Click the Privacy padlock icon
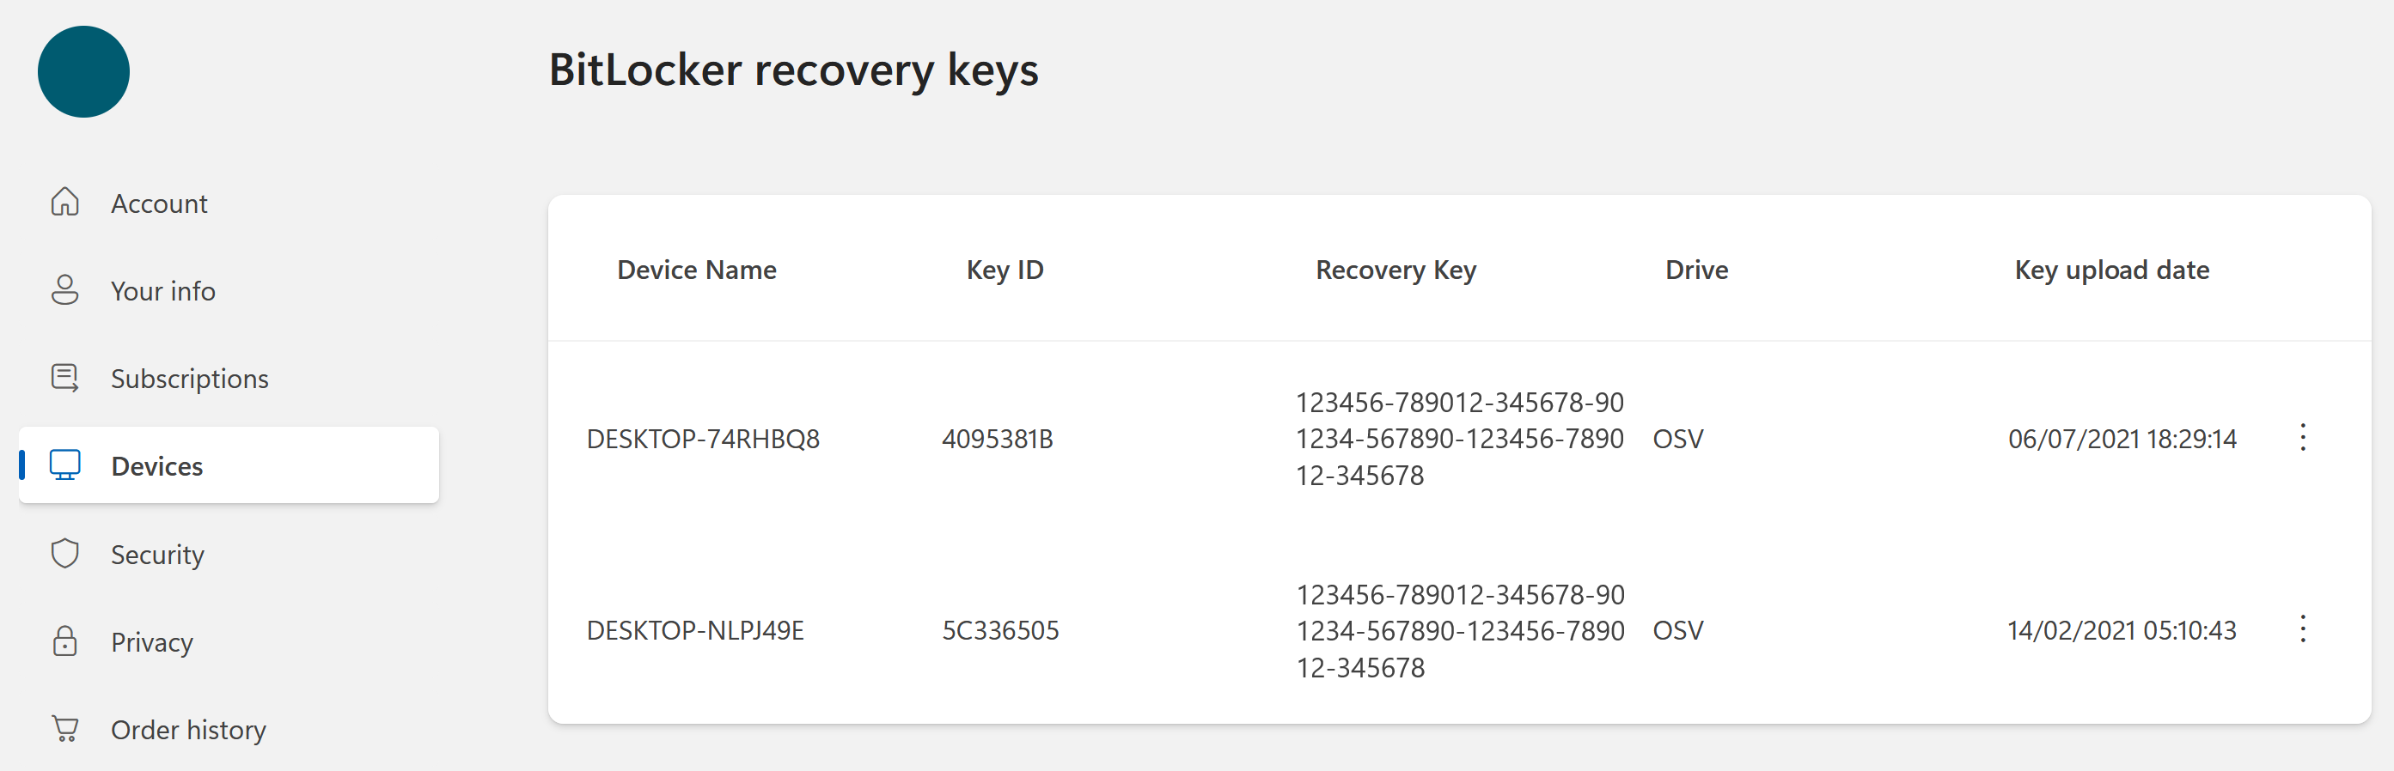 click(x=65, y=641)
